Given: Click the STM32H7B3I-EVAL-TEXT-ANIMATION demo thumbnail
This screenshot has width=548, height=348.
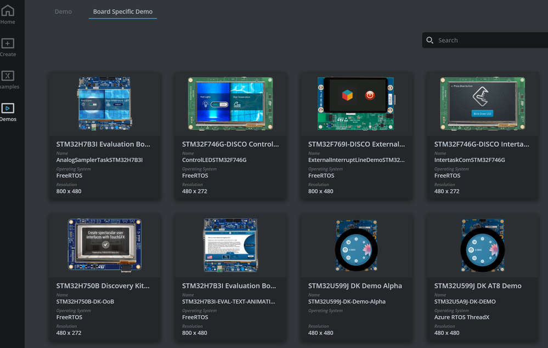Looking at the screenshot, I should pos(230,245).
